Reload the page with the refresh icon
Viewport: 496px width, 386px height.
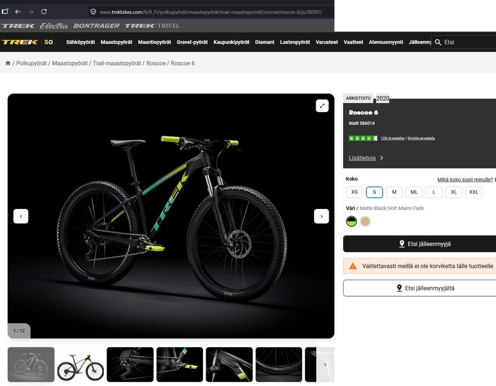(44, 12)
